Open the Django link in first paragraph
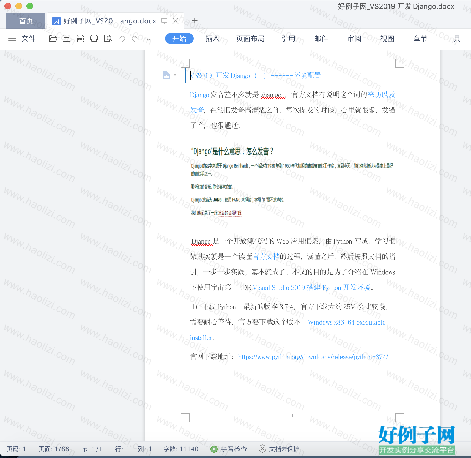The width and height of the screenshot is (471, 458). 199,95
